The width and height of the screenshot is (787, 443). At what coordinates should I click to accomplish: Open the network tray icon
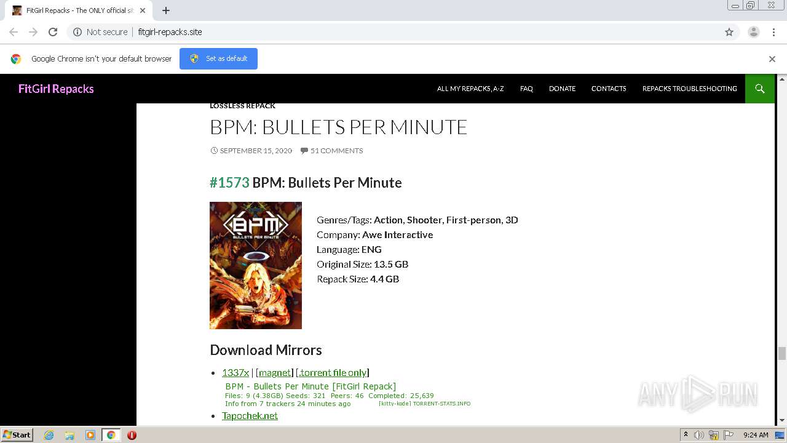pos(714,435)
